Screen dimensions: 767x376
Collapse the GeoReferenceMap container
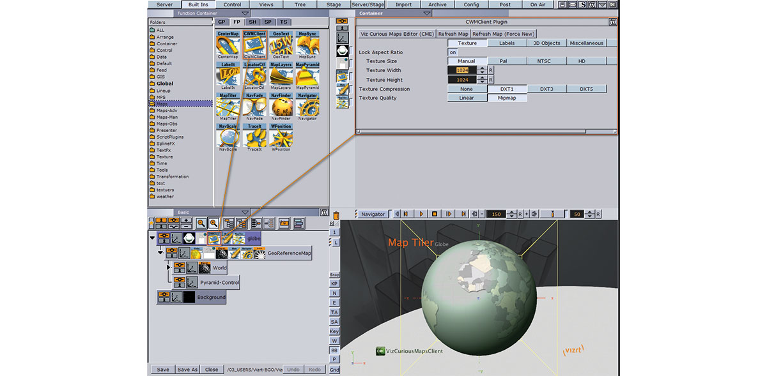tap(161, 253)
